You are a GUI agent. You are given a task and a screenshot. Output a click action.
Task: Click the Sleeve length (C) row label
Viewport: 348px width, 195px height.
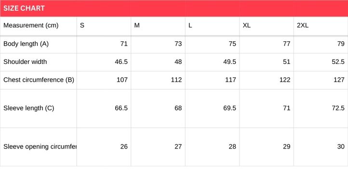tap(28, 108)
